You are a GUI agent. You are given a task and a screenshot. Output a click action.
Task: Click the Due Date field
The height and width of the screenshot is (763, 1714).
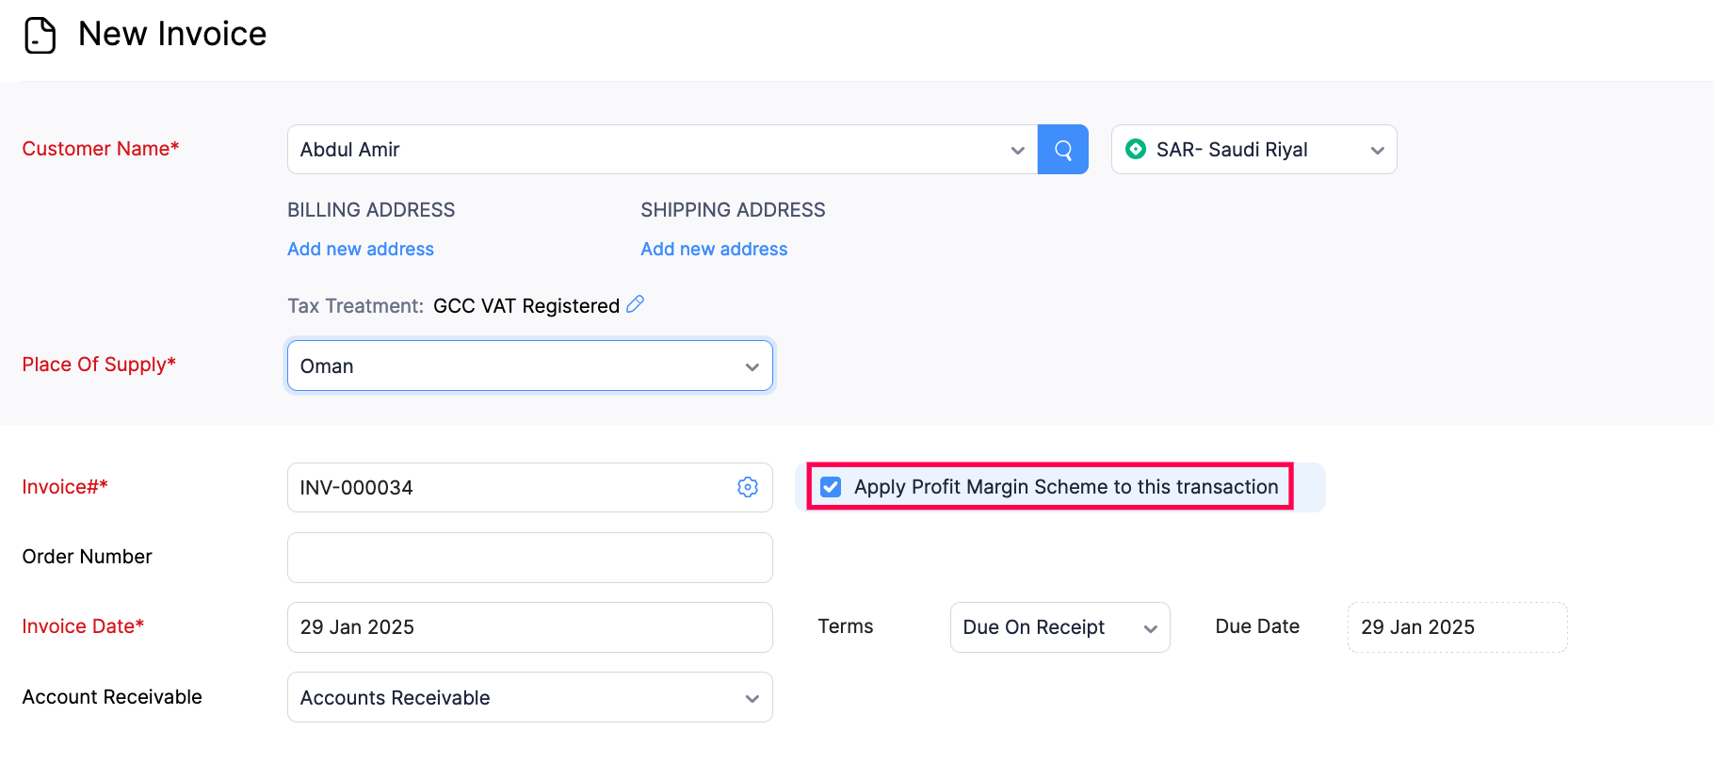pos(1456,627)
